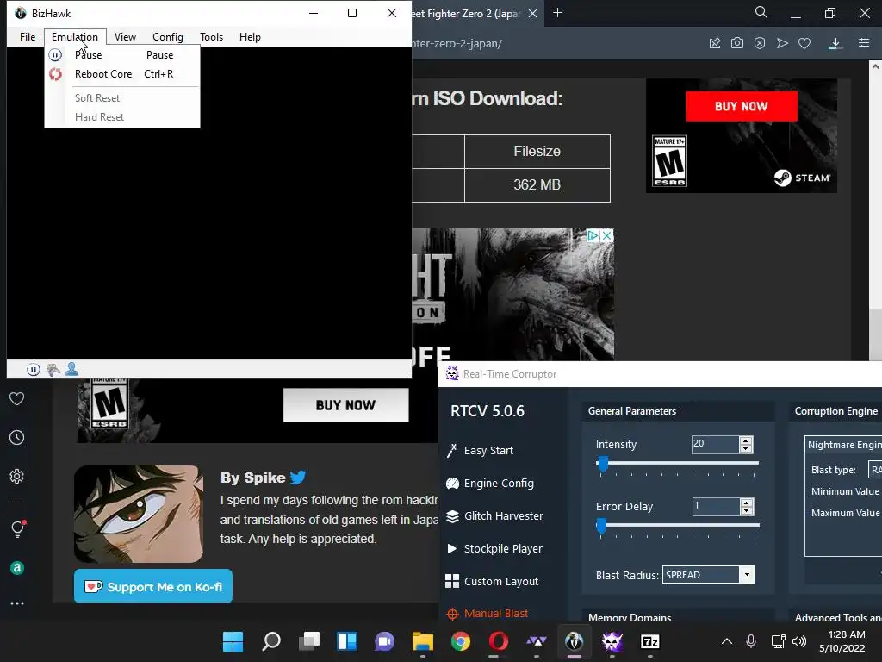The height and width of the screenshot is (662, 882).
Task: Open the browser easy setup sliders icon
Action: (x=864, y=43)
